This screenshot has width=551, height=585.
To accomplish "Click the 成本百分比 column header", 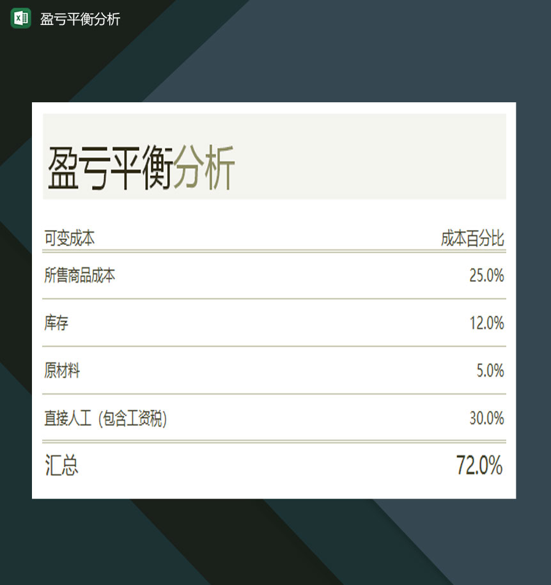I will (x=472, y=238).
